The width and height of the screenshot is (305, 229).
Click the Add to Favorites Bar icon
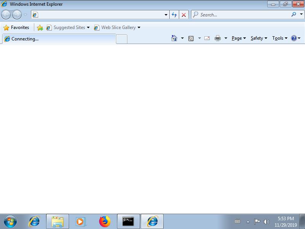pyautogui.click(x=40, y=27)
